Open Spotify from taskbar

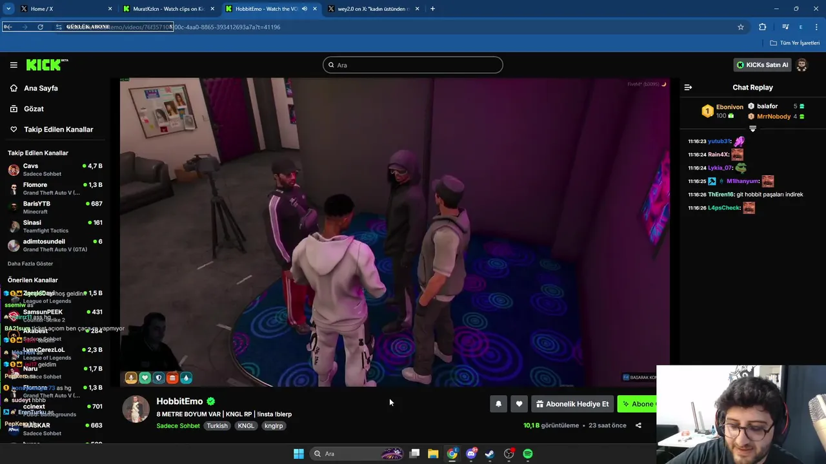click(x=528, y=454)
